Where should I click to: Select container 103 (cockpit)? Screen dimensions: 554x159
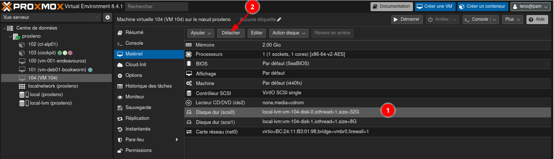click(42, 53)
